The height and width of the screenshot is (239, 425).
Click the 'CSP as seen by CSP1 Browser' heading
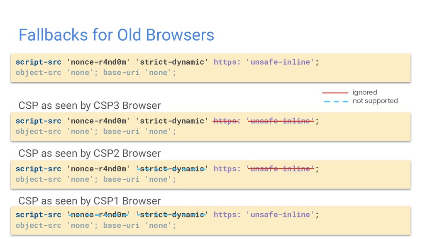pos(90,201)
